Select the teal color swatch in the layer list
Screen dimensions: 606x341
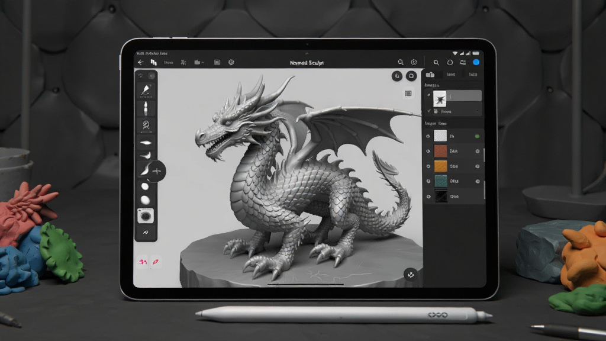coord(440,181)
